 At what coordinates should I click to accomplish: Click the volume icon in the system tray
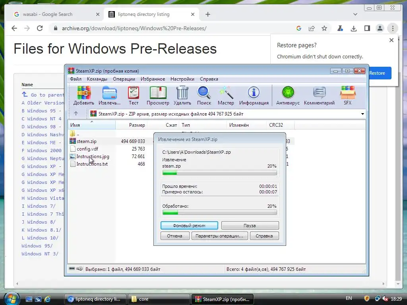coord(385,299)
